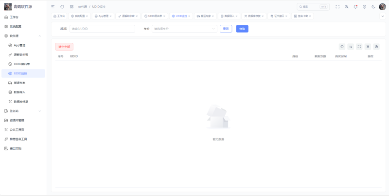Viewport: 389px width, 196px height.
Task: Open the settings gear icon in header
Action: [364, 7]
